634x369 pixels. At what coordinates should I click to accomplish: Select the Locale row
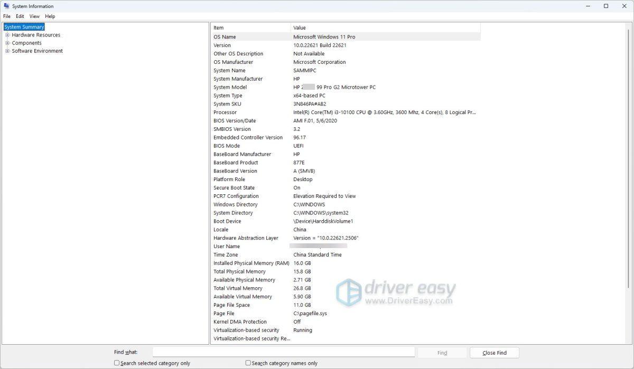(346, 230)
